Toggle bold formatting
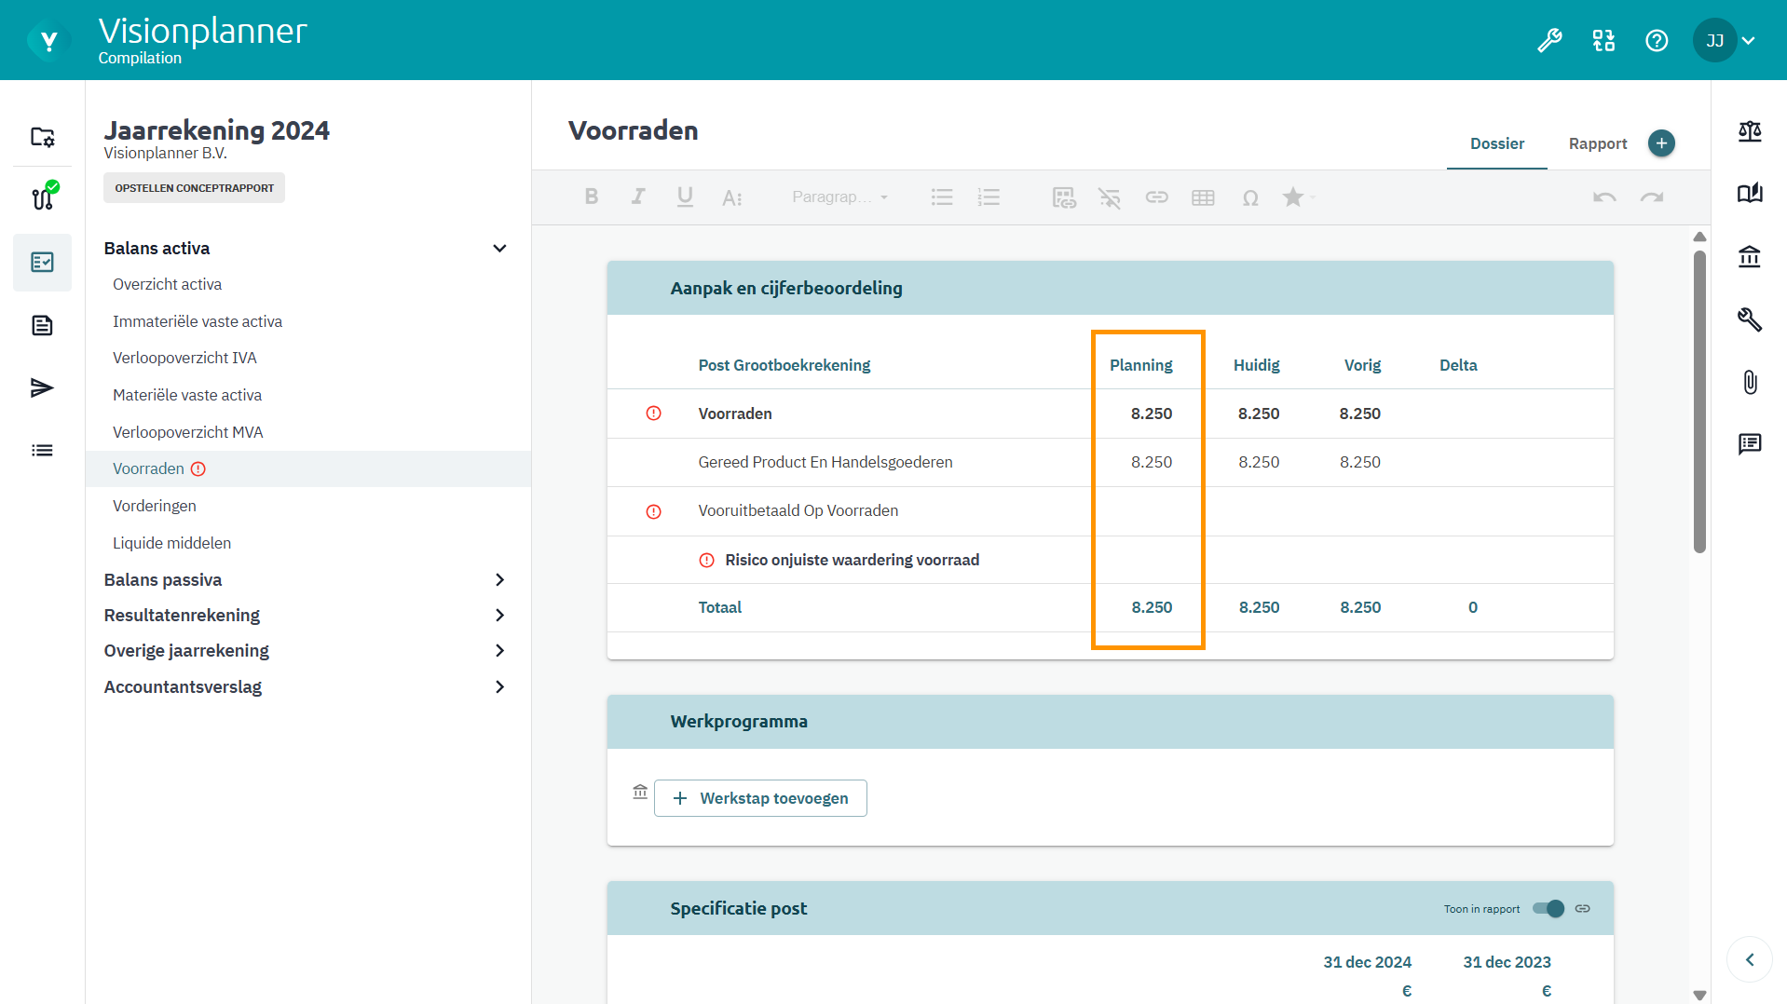1787x1004 pixels. [591, 197]
